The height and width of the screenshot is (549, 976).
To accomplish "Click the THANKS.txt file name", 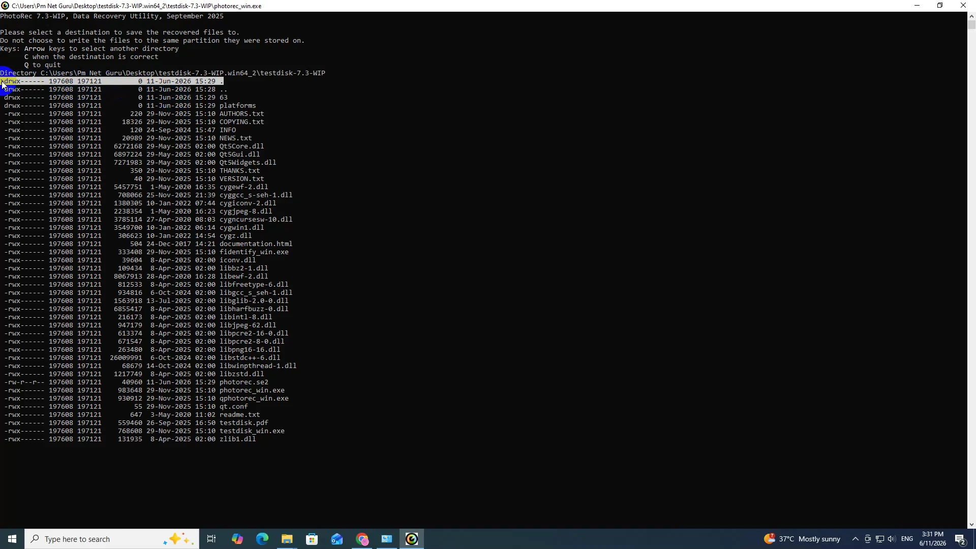I will click(x=239, y=171).
